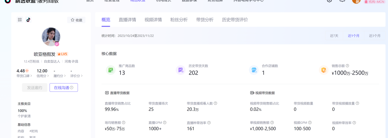388x138 pixels.
Task: Click the 推广商品数 value 13
Action: click(122, 73)
